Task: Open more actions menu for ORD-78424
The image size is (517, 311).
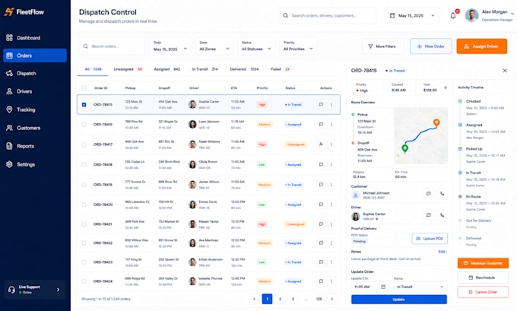Action: [331, 281]
